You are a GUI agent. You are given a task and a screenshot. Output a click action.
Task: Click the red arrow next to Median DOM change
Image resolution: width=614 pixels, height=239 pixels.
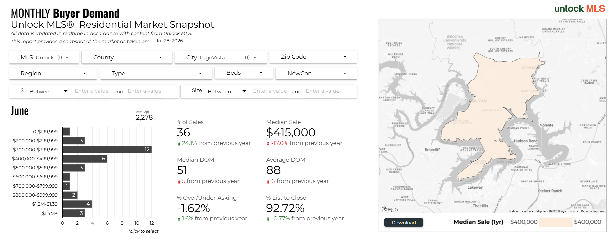tap(179, 182)
